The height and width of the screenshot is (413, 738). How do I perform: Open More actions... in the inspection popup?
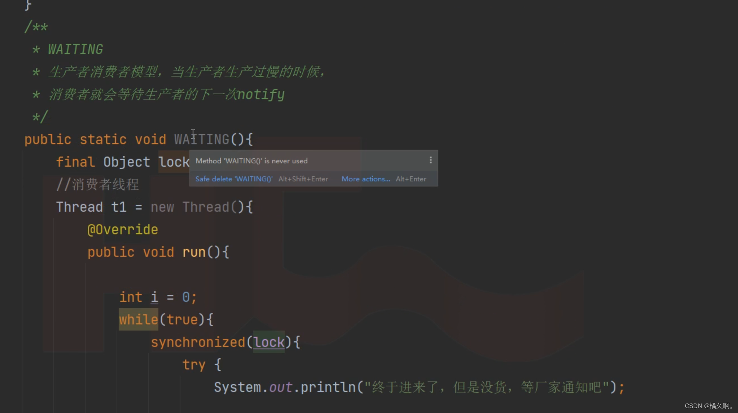click(366, 179)
